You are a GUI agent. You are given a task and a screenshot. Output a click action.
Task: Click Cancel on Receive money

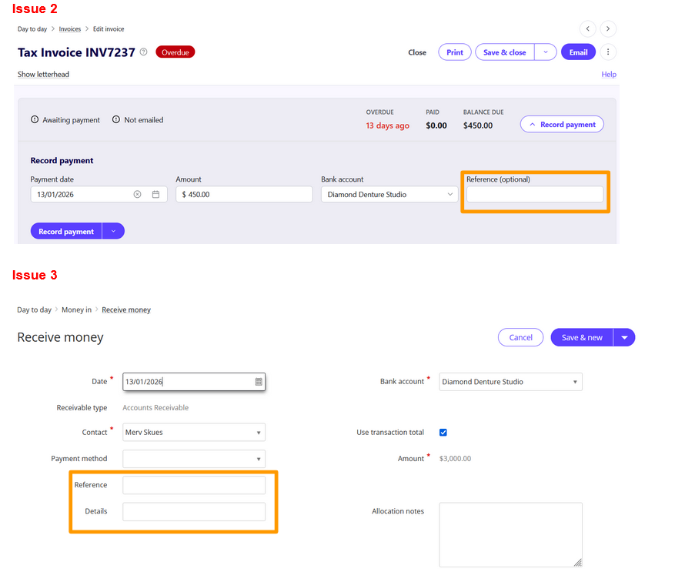tap(521, 337)
